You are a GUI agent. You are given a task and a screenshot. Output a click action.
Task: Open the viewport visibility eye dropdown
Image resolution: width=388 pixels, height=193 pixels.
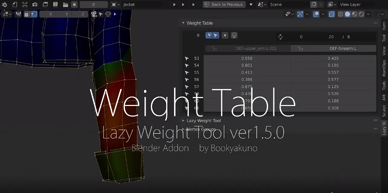(289, 14)
